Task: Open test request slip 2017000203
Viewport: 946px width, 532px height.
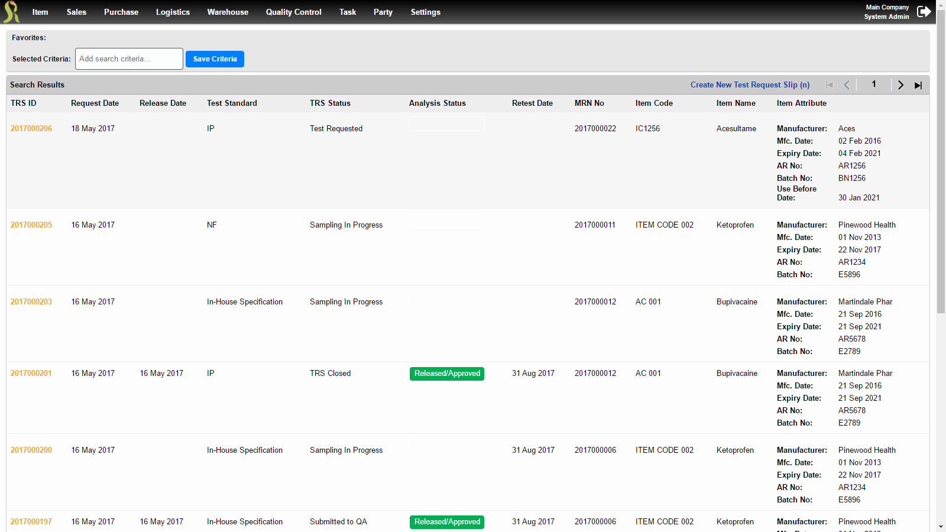Action: (x=31, y=301)
